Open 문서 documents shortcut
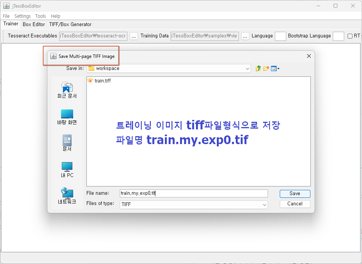 (67, 143)
